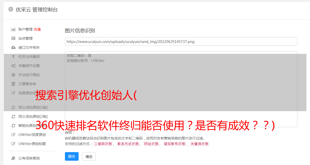This screenshot has height=165, width=310.
Task: Go to 文章暂存库
Action: click(x=27, y=84)
